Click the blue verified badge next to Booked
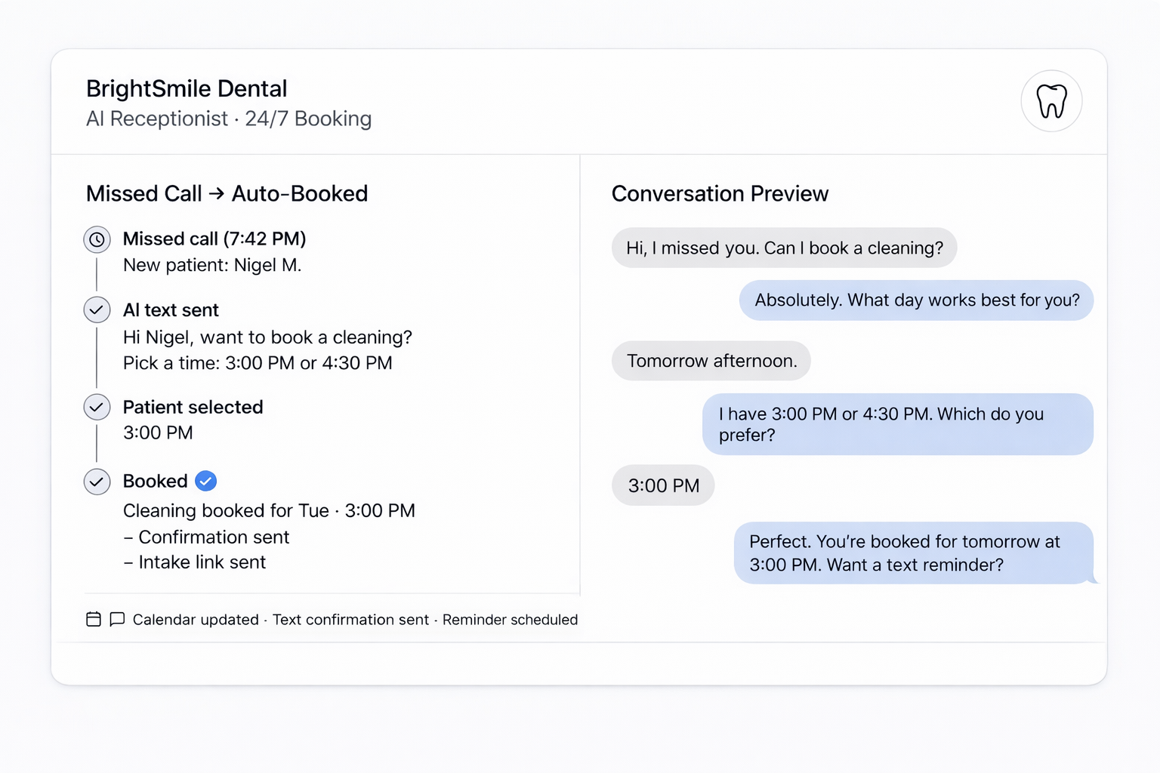The height and width of the screenshot is (773, 1160). 206,481
